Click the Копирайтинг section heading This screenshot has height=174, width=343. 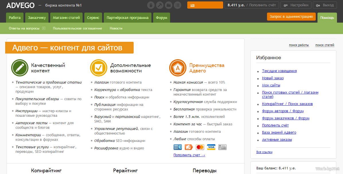point(46,171)
